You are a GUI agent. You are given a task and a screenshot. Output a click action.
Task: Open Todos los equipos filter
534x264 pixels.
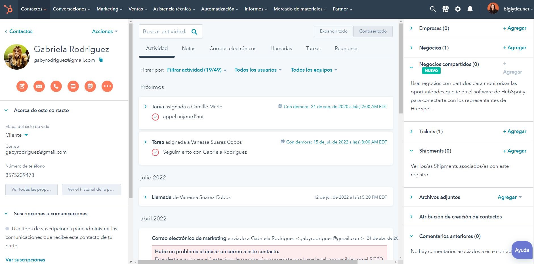point(314,70)
